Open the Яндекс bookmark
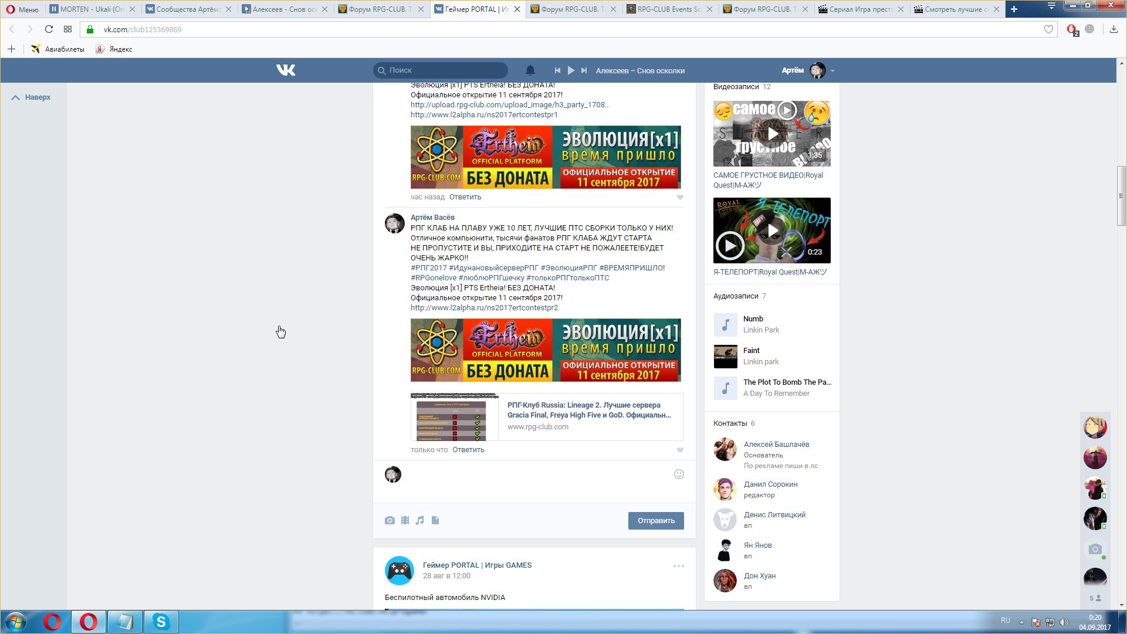The width and height of the screenshot is (1127, 634). coord(114,49)
